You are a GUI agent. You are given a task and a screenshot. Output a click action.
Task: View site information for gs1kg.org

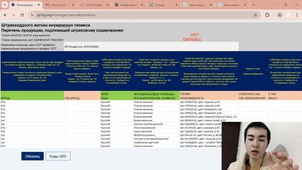(33, 15)
